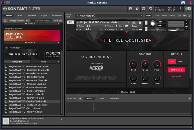Screen dimensions: 194x130
Task: Open workspace layout management icon
Action: (x=144, y=9)
